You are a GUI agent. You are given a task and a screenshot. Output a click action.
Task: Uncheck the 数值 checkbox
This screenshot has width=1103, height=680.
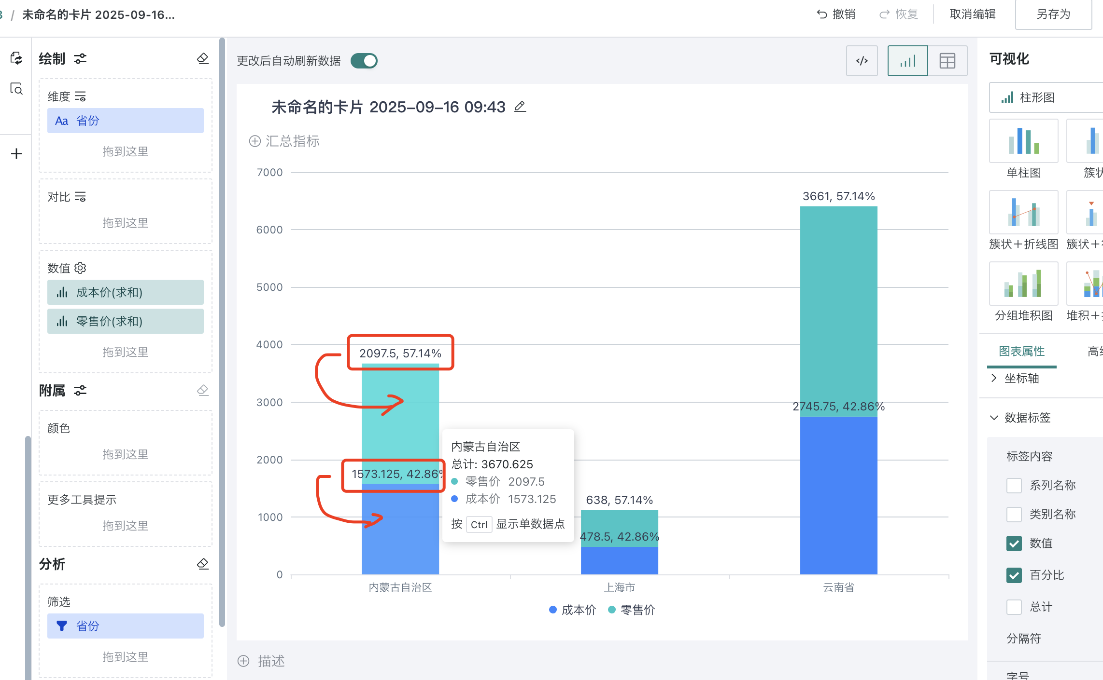click(1014, 544)
